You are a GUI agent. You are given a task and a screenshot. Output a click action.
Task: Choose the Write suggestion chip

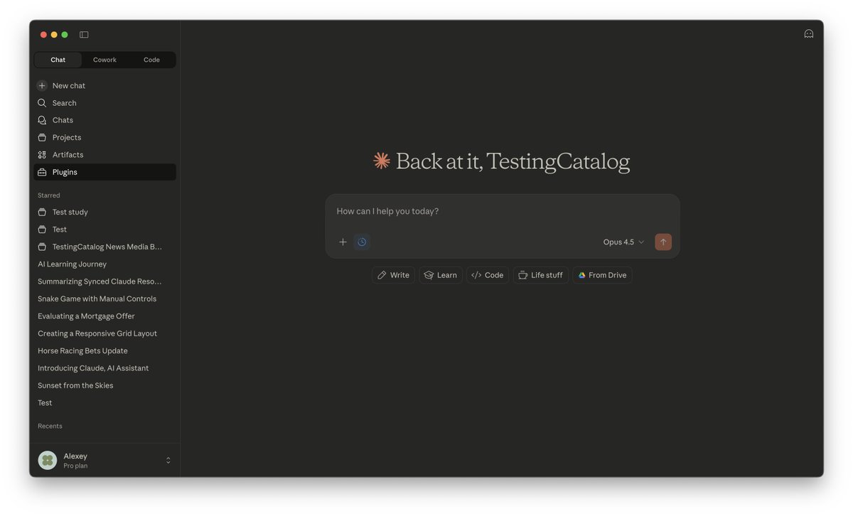[393, 275]
